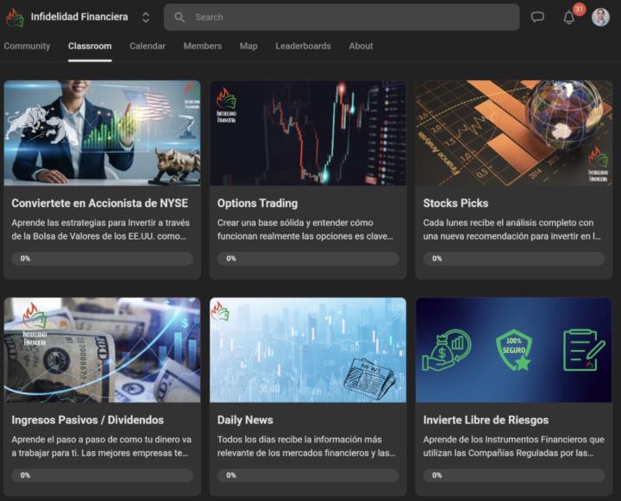621x501 pixels.
Task: Click the Infidelidad Financiera text in header
Action: [x=79, y=17]
